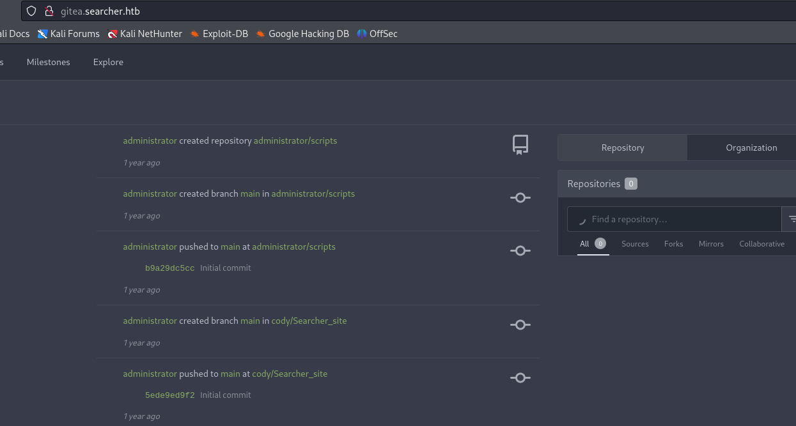Switch to the Repository tab
Viewport: 796px width, 426px height.
point(623,148)
